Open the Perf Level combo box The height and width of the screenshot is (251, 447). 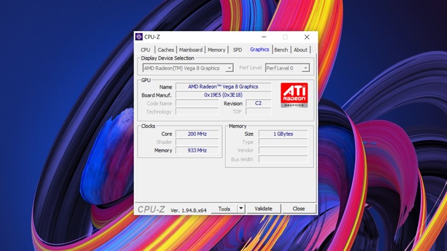click(x=287, y=68)
